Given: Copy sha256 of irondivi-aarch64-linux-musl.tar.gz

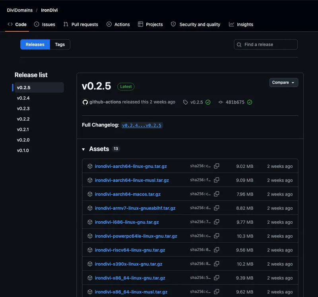Looking at the screenshot, I should [216, 180].
